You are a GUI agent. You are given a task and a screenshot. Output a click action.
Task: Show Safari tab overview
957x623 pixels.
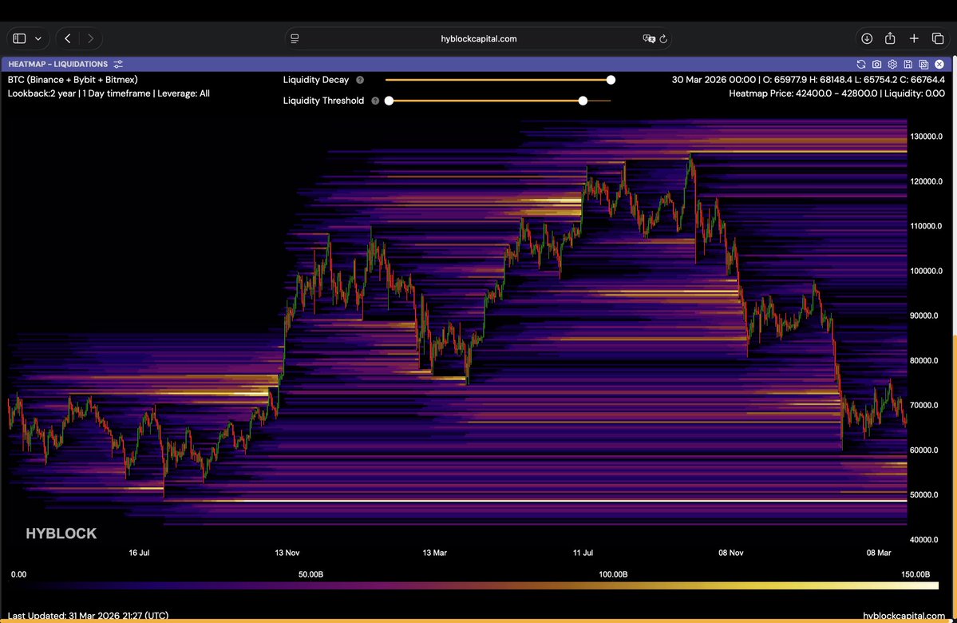click(x=938, y=38)
